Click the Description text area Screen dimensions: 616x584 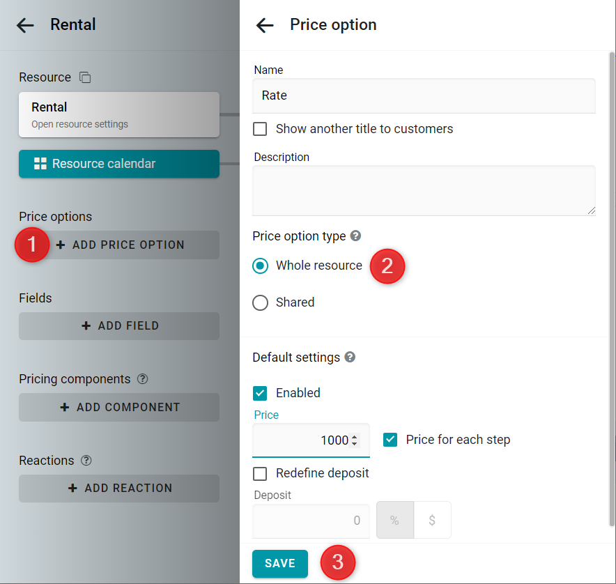pyautogui.click(x=424, y=191)
